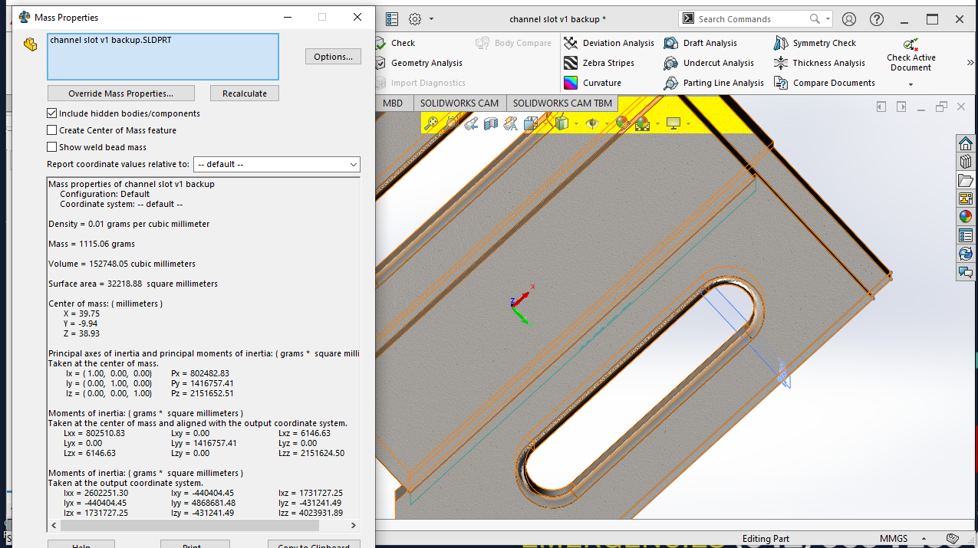Click tags icon in status bar
Viewport: 978px width, 548px height.
(x=952, y=539)
